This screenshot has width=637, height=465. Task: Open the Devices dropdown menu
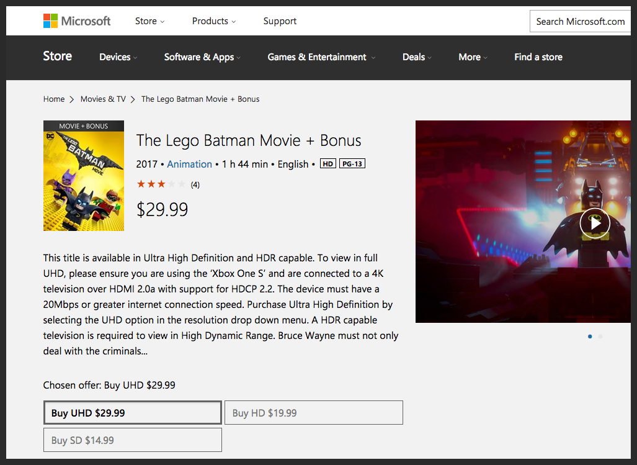click(118, 57)
